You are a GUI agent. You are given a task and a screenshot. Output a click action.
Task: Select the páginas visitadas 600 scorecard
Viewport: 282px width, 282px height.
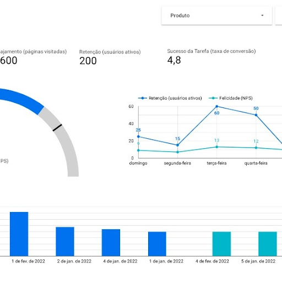[x=33, y=57]
